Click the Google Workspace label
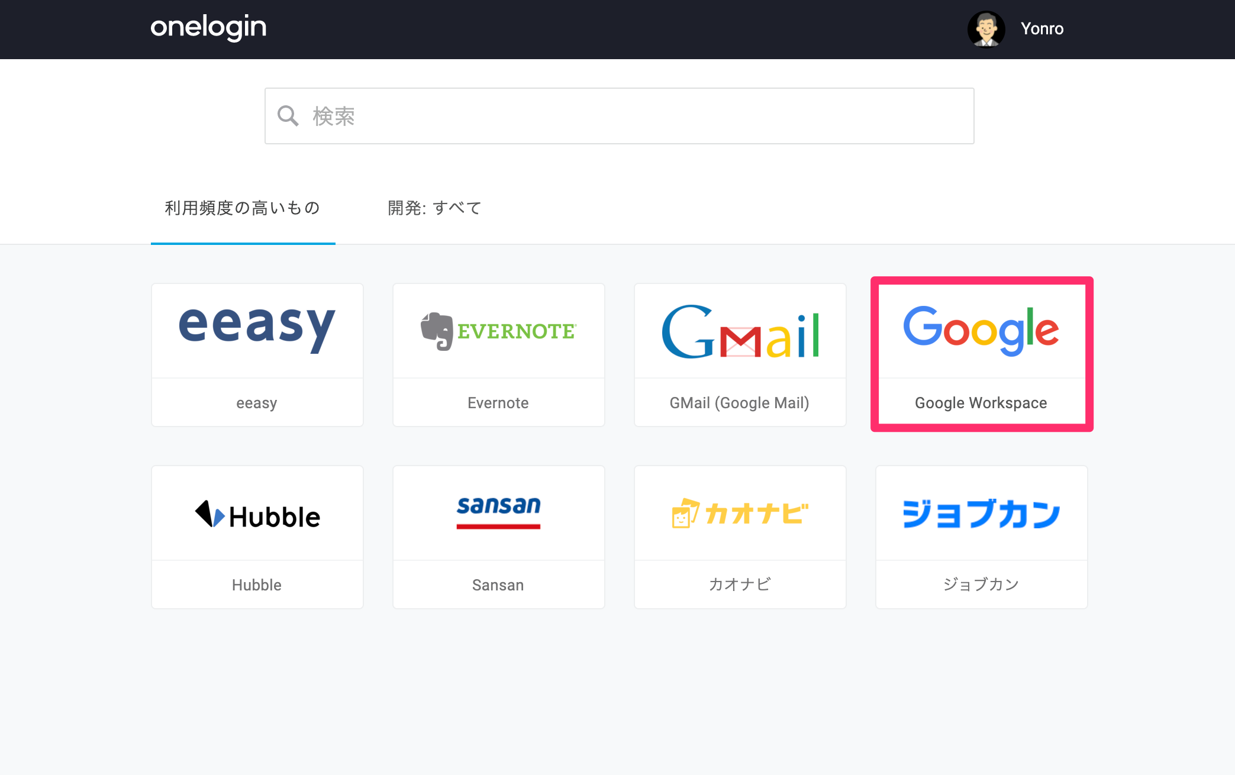1235x775 pixels. pos(981,403)
